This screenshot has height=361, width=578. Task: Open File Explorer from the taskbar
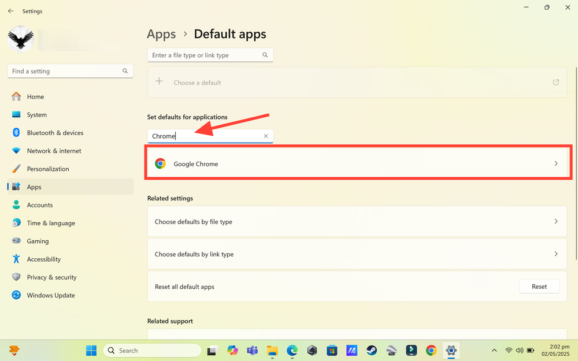click(272, 351)
